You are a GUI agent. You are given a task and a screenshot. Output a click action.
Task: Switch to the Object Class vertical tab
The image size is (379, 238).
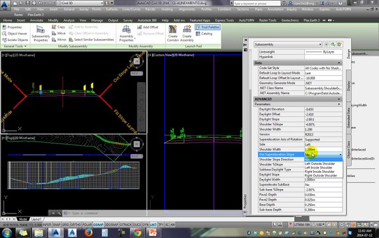[x=349, y=150]
